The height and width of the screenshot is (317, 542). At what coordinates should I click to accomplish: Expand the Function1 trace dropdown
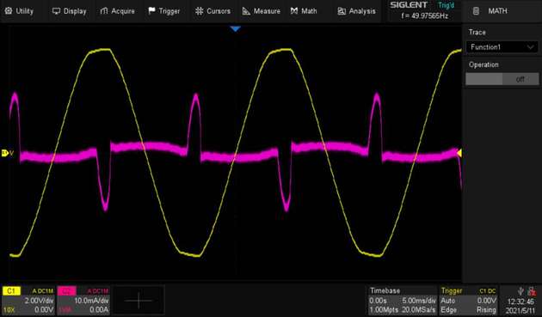pos(502,47)
